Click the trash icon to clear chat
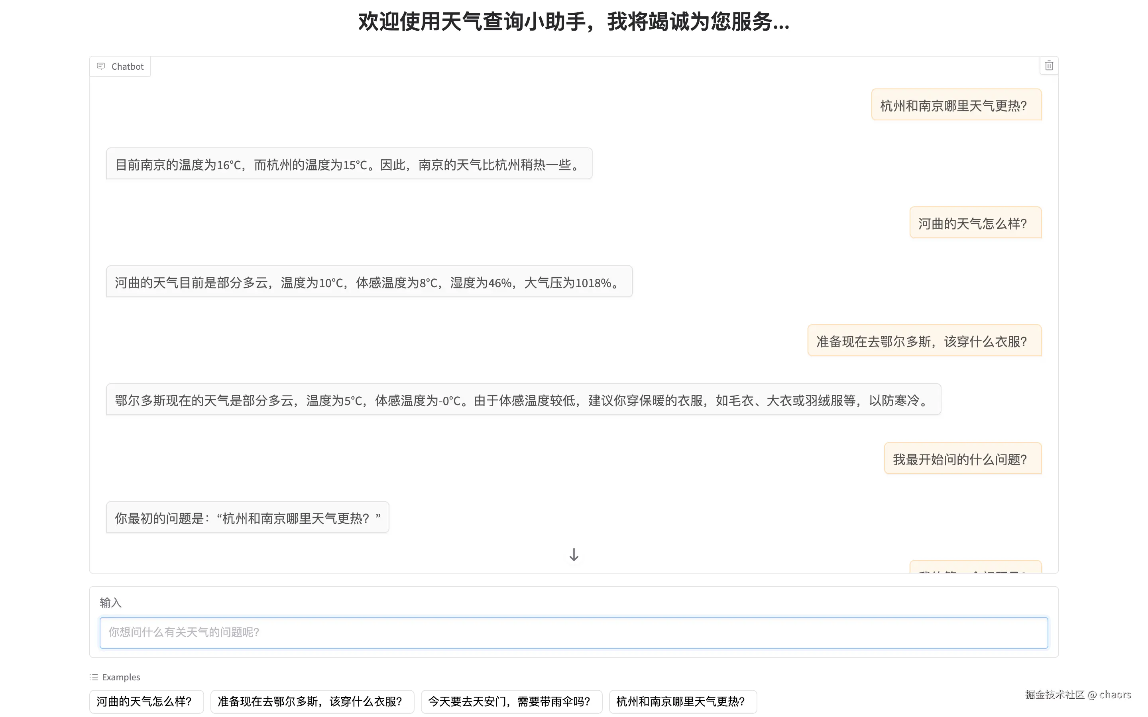This screenshot has width=1148, height=717. point(1048,66)
